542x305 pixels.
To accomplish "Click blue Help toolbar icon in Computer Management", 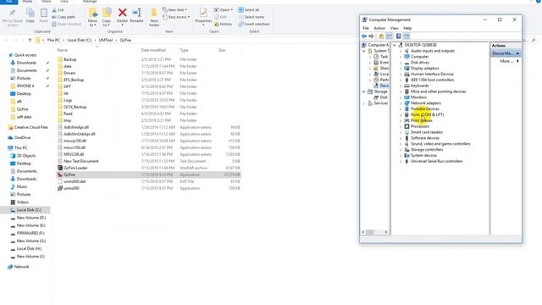I will (x=398, y=36).
